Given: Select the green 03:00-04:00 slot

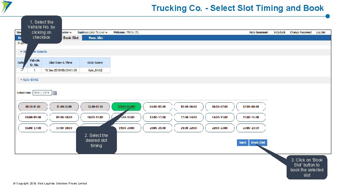Looking at the screenshot, I should (126, 107).
